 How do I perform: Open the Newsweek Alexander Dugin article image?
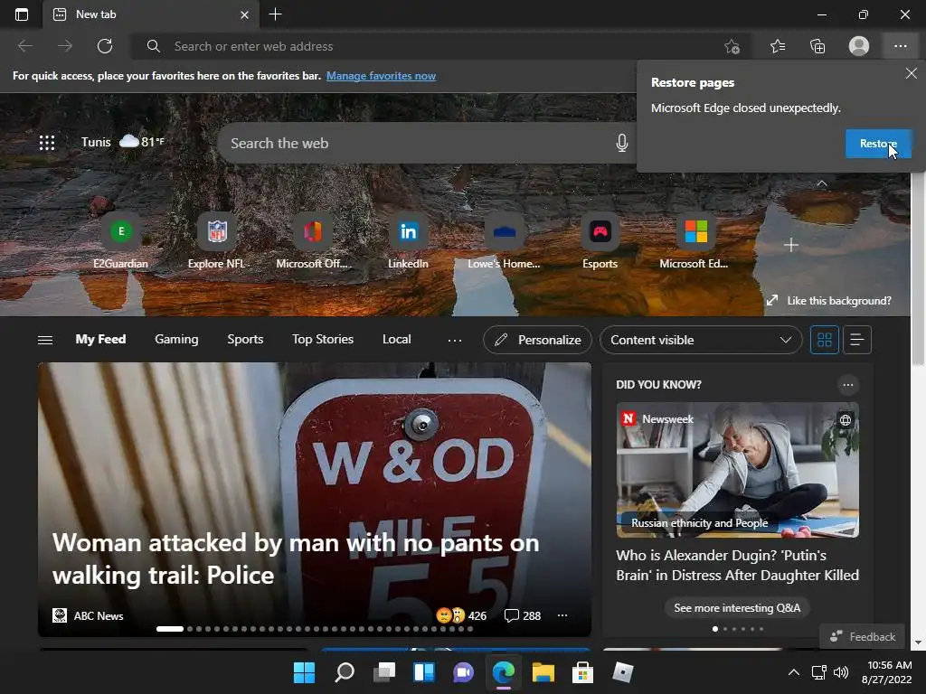point(738,470)
